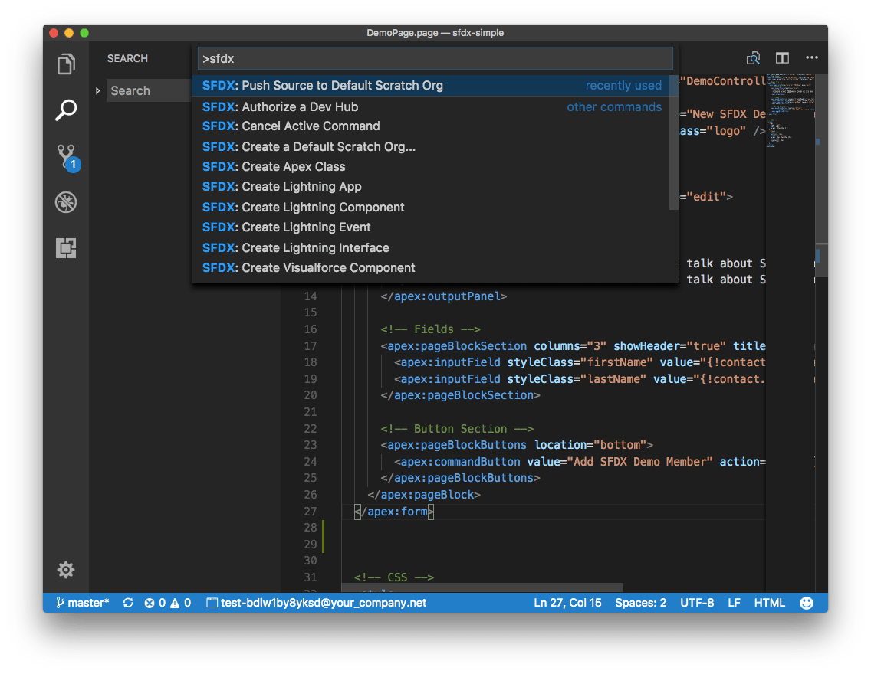Click the apex:pageBlockButtons opening tag on line 23
871x674 pixels.
coord(517,445)
